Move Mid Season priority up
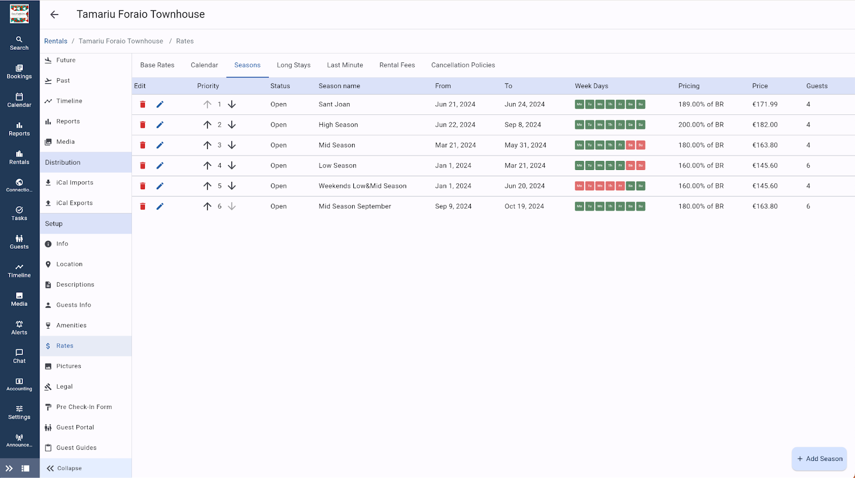Viewport: 855px width, 478px height. click(x=207, y=145)
